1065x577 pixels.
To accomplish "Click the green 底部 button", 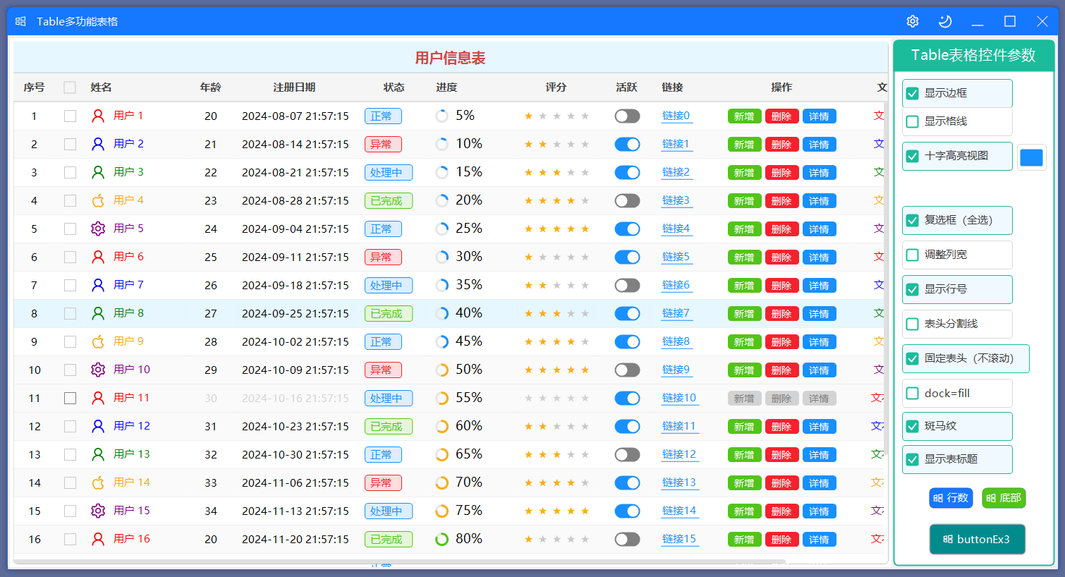I will click(x=1004, y=498).
